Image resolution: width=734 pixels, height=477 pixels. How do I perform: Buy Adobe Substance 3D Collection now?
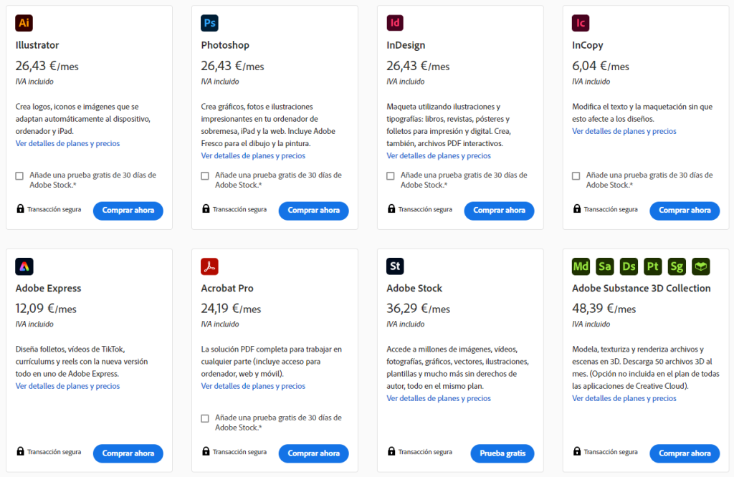click(685, 453)
